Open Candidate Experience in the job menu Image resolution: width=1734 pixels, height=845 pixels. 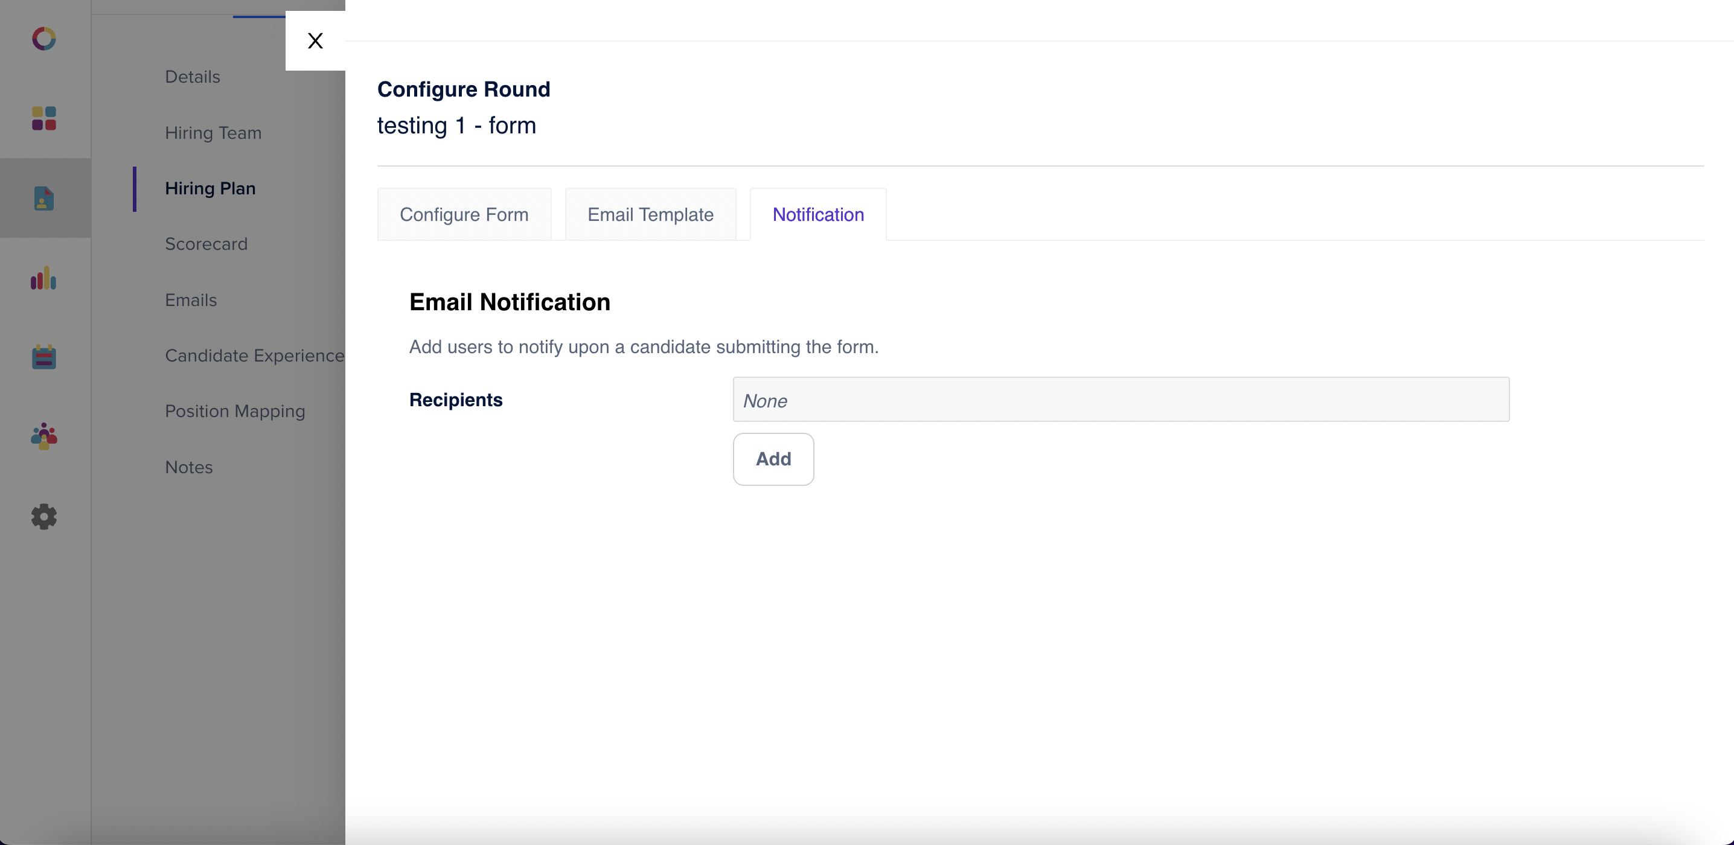(254, 356)
